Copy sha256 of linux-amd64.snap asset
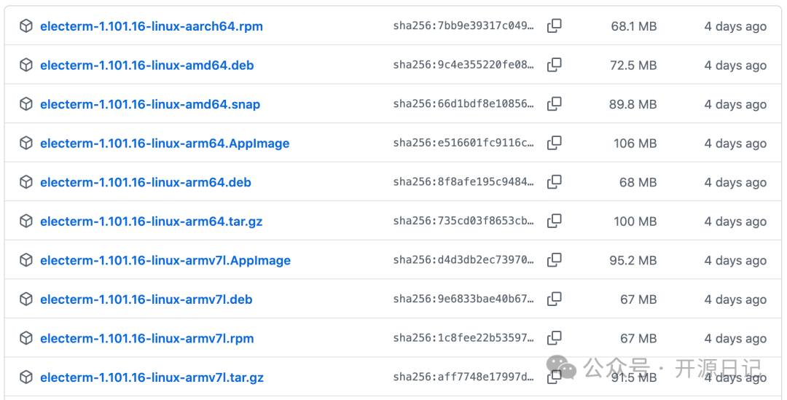The image size is (787, 400). [555, 104]
